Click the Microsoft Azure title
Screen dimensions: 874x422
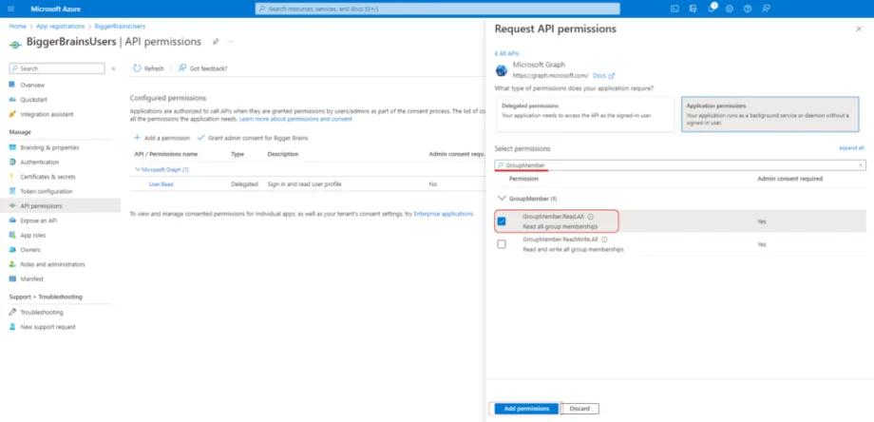56,9
